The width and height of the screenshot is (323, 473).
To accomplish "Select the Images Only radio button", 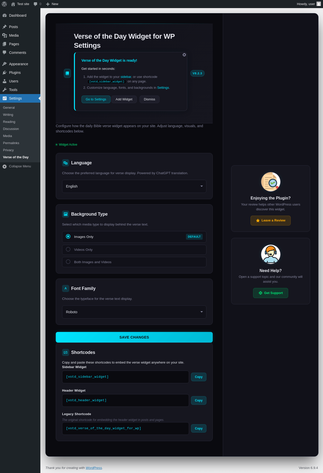I will point(68,237).
